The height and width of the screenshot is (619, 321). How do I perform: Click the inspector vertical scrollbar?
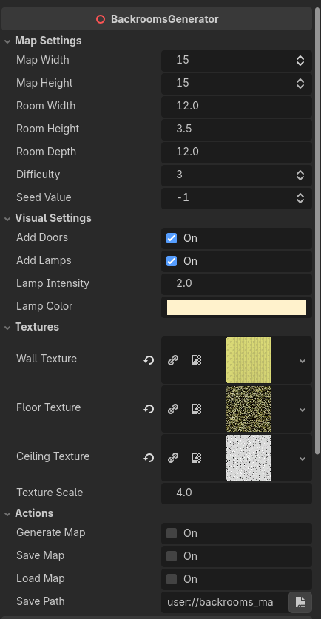point(317,231)
